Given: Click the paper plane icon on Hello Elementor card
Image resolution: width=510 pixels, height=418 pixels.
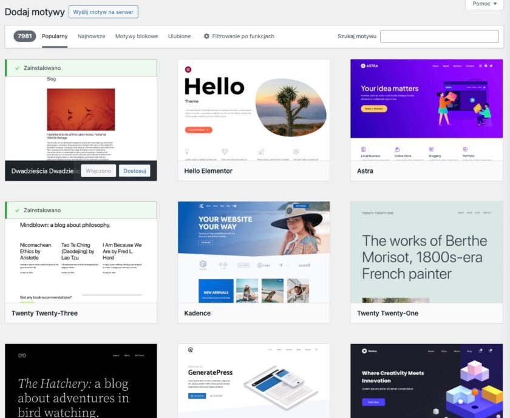Looking at the screenshot, I should [x=261, y=151].
